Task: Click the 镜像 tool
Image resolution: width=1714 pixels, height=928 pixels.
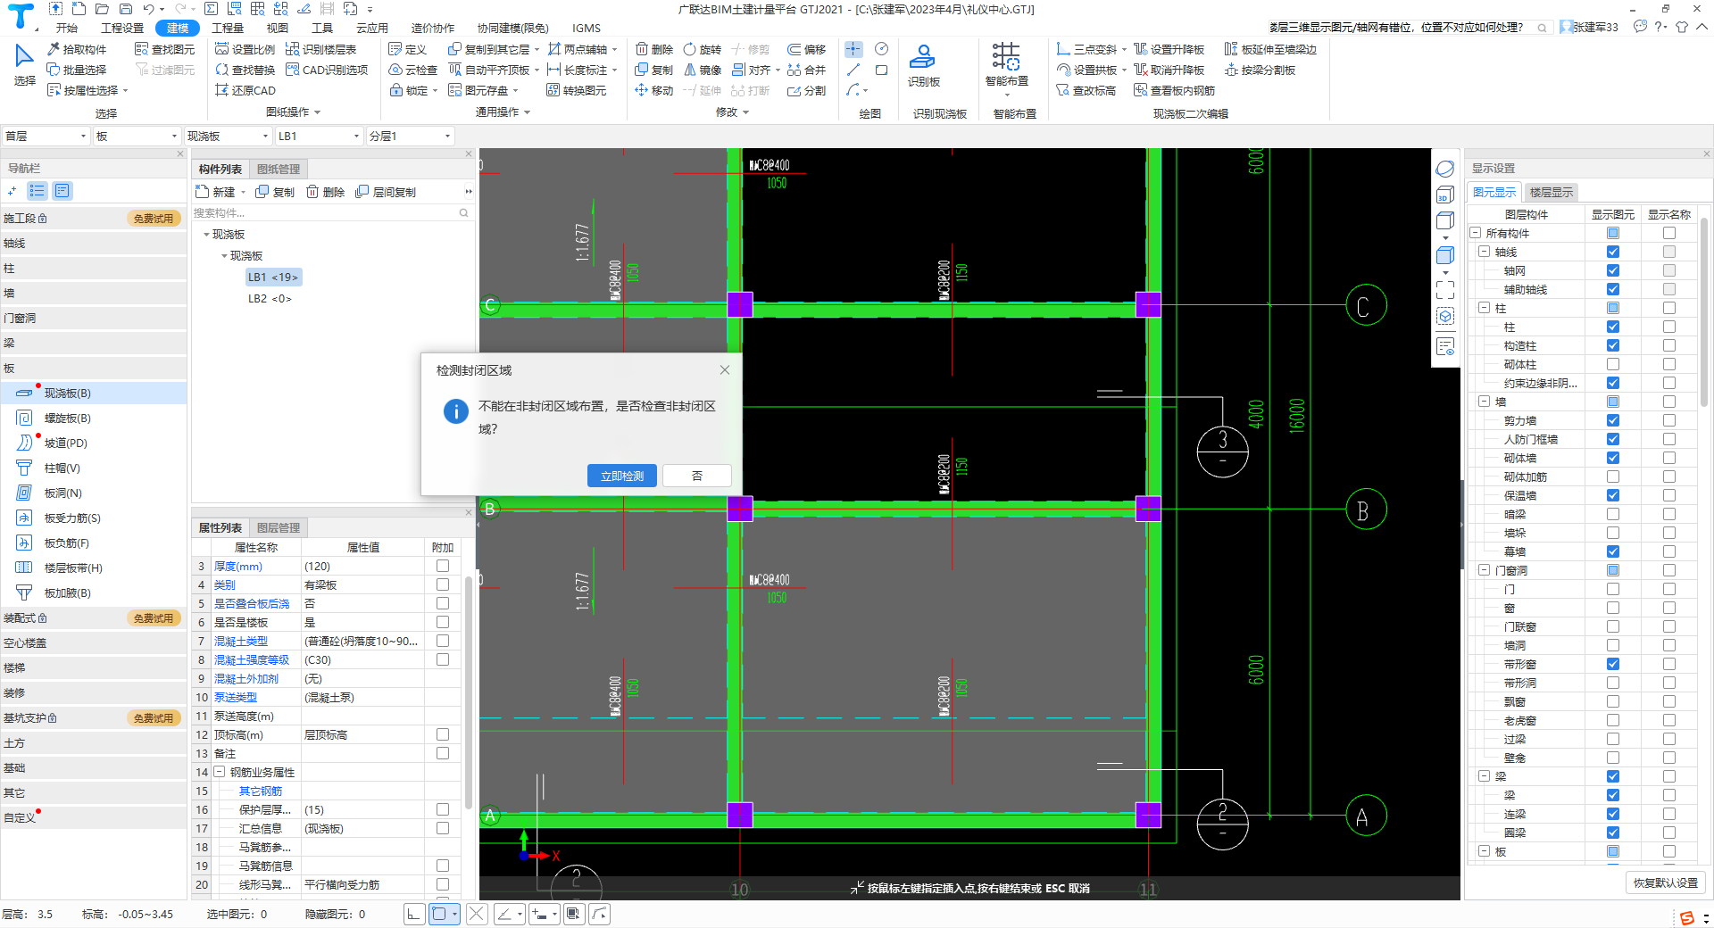Action: tap(703, 70)
